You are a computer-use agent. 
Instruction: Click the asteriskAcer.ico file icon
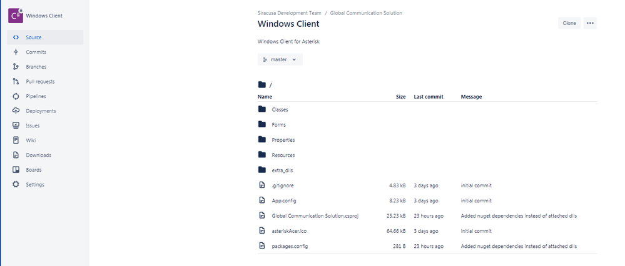click(262, 230)
